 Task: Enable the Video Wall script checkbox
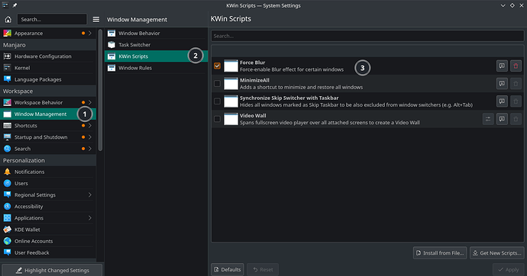[x=217, y=119]
